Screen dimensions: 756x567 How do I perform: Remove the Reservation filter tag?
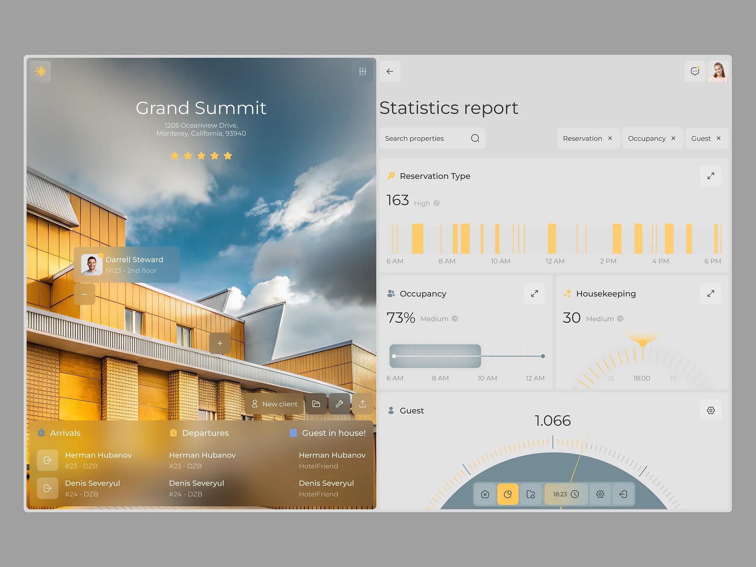point(610,138)
